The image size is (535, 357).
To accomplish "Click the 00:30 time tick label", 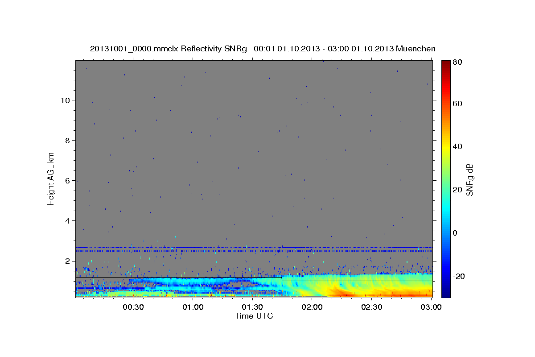I will click(x=133, y=307).
